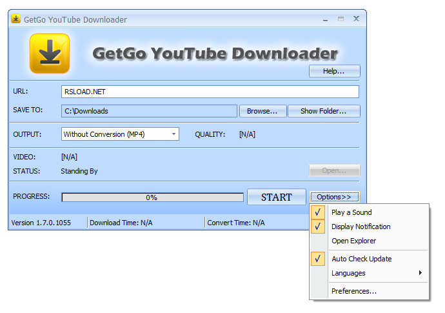The width and height of the screenshot is (445, 313).
Task: Expand the Languages submenu
Action: [x=369, y=273]
